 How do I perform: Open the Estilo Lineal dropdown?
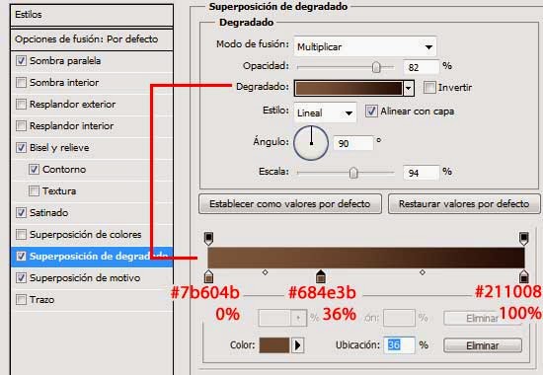coord(325,112)
